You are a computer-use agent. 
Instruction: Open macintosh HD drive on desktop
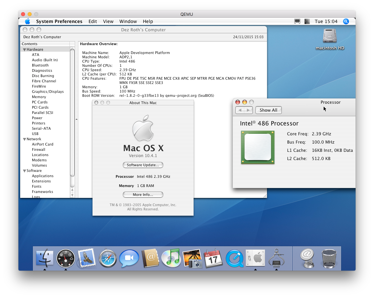pos(330,36)
